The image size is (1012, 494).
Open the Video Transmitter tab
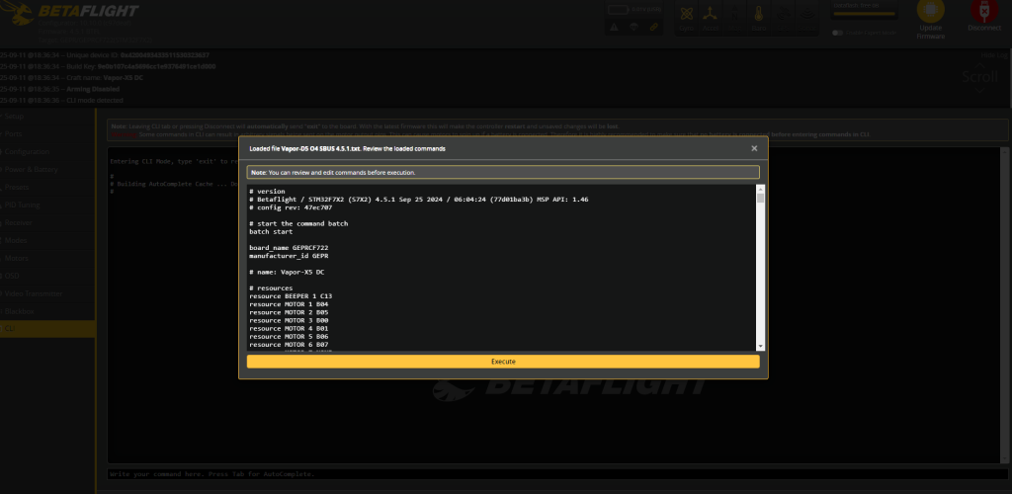pos(47,293)
